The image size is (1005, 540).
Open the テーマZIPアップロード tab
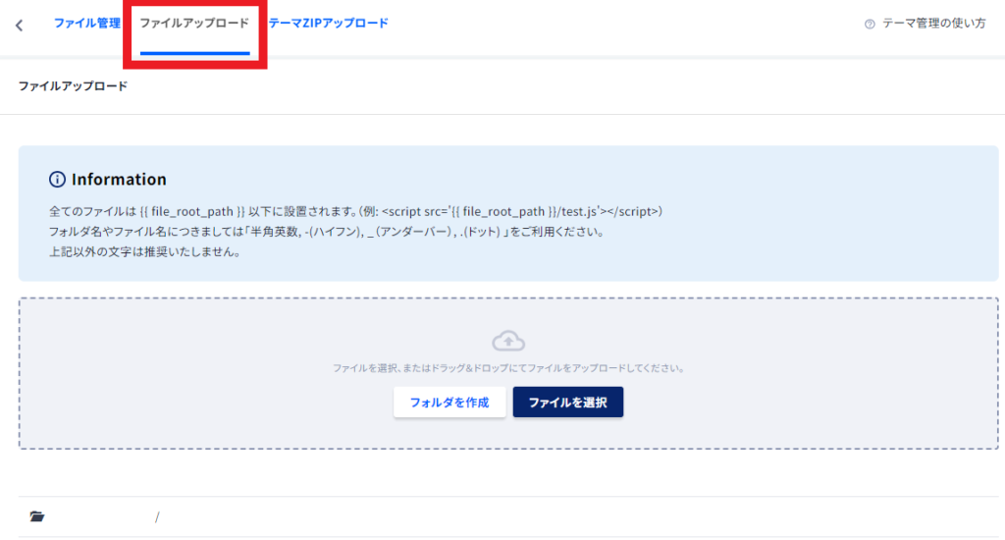(x=328, y=23)
